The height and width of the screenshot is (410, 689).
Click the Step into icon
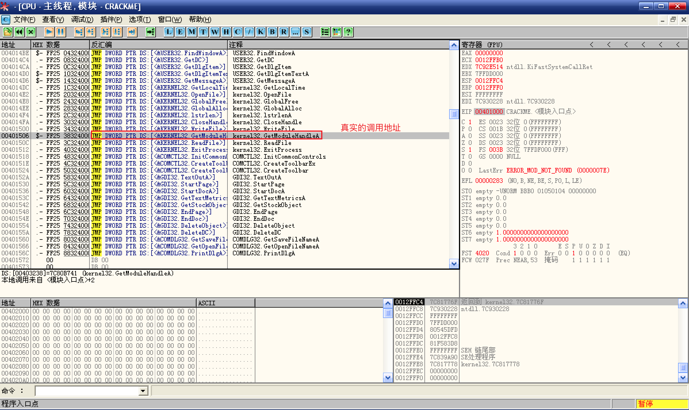[79, 32]
